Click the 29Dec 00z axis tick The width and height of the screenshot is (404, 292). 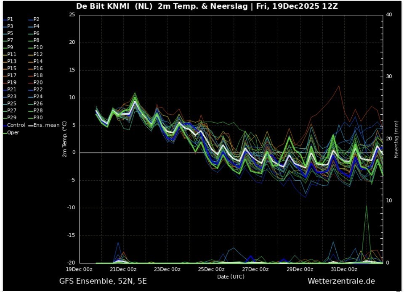300,269
